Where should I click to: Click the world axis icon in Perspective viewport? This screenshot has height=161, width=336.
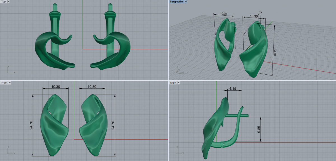click(x=179, y=70)
